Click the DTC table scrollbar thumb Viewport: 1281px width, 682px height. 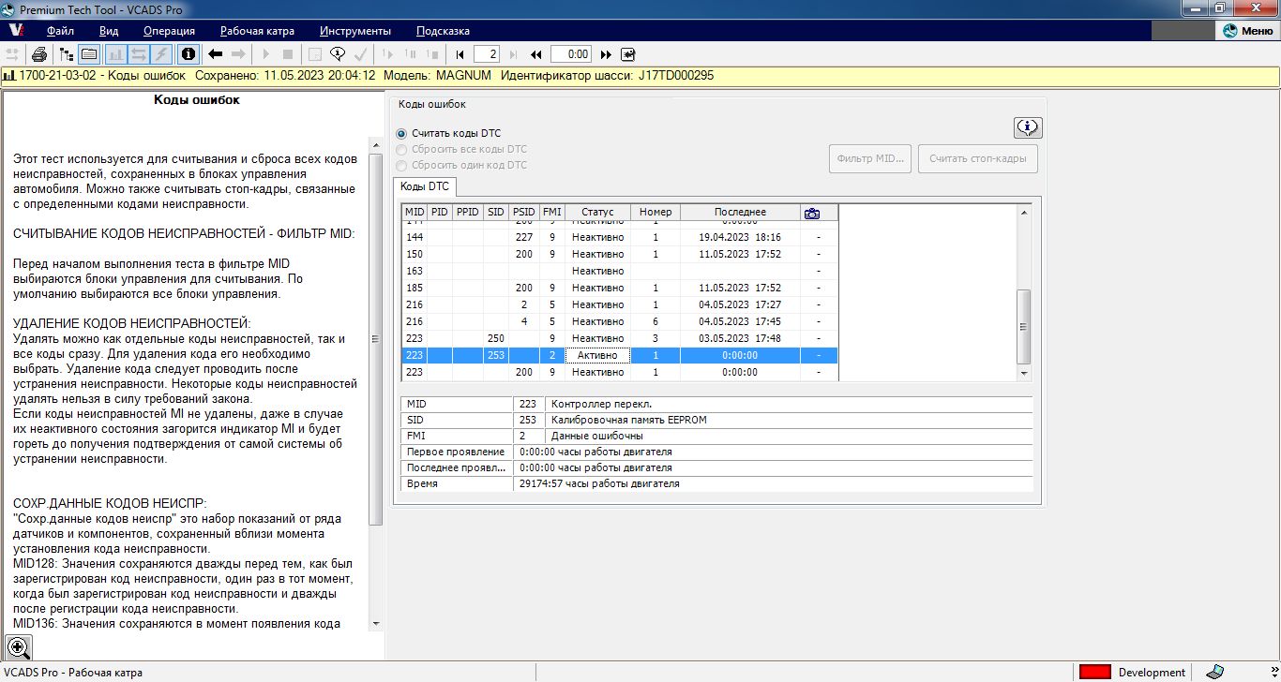[1024, 327]
